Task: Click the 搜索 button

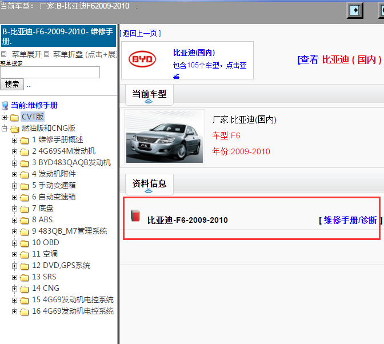Action: (12, 84)
